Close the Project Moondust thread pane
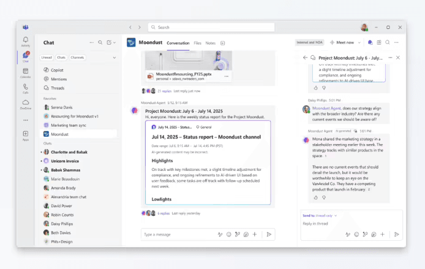The height and width of the screenshot is (269, 425). (398, 58)
